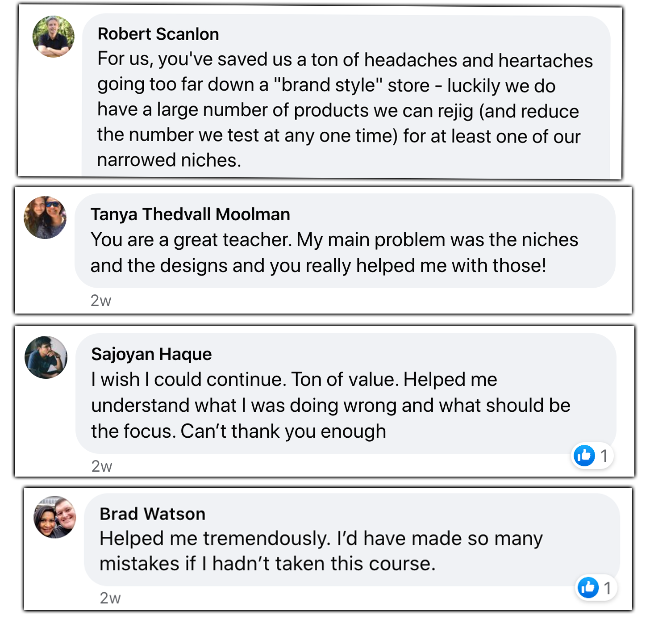Click the Tanya Thedvall Moolman name link
650x624 pixels.
point(190,214)
